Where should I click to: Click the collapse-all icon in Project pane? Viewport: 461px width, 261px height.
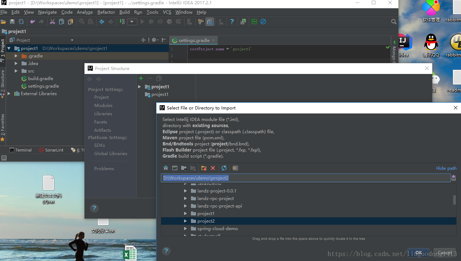pyautogui.click(x=143, y=40)
